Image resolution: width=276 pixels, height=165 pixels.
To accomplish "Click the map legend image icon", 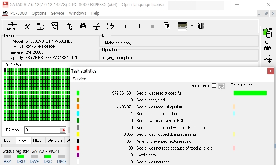I will 183,26.
